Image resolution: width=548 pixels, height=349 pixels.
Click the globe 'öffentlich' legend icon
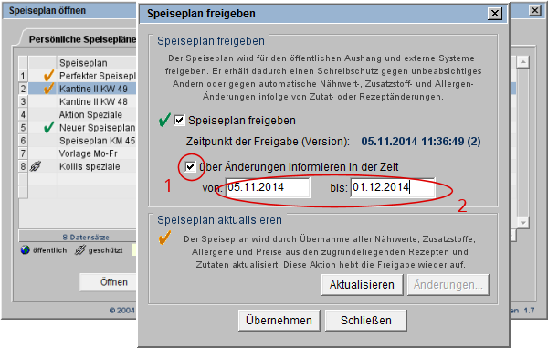tap(26, 250)
